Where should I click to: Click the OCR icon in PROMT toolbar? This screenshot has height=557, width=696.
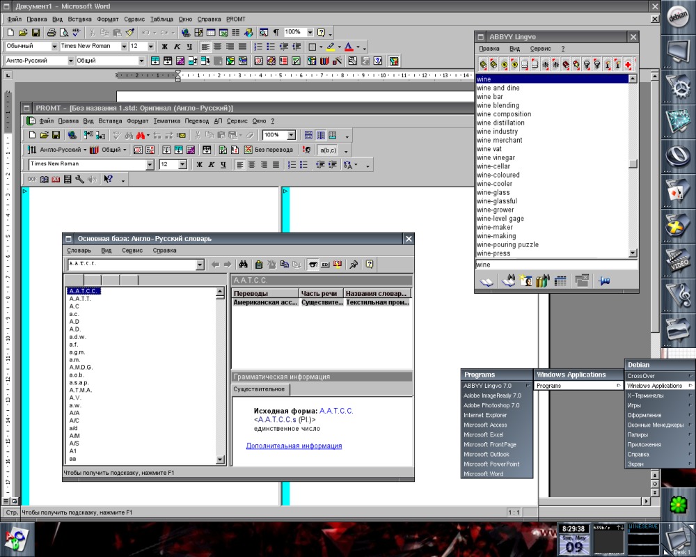tap(32, 179)
